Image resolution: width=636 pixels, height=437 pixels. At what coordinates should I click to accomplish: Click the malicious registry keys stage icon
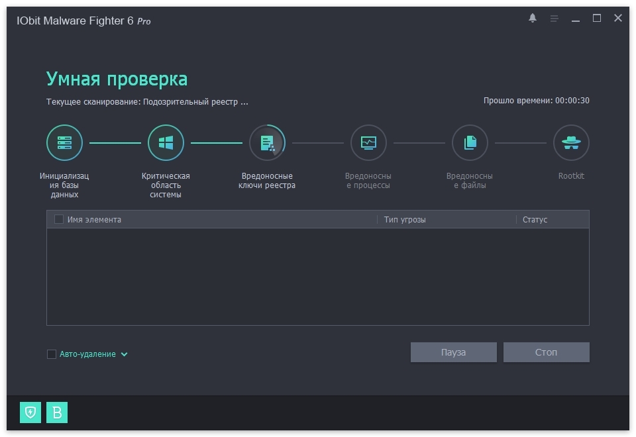click(267, 142)
